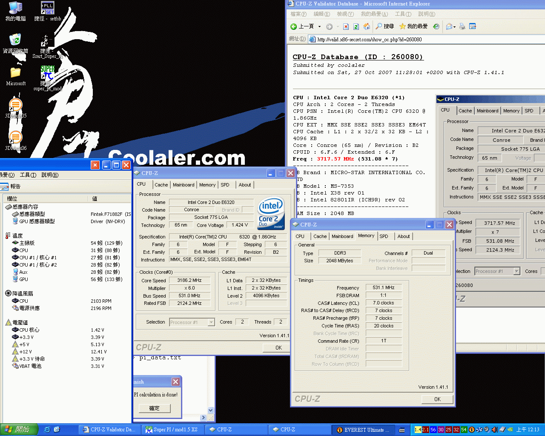This screenshot has height=436, width=545.
Task: Open the My Computer desktop icon
Action: tap(16, 7)
